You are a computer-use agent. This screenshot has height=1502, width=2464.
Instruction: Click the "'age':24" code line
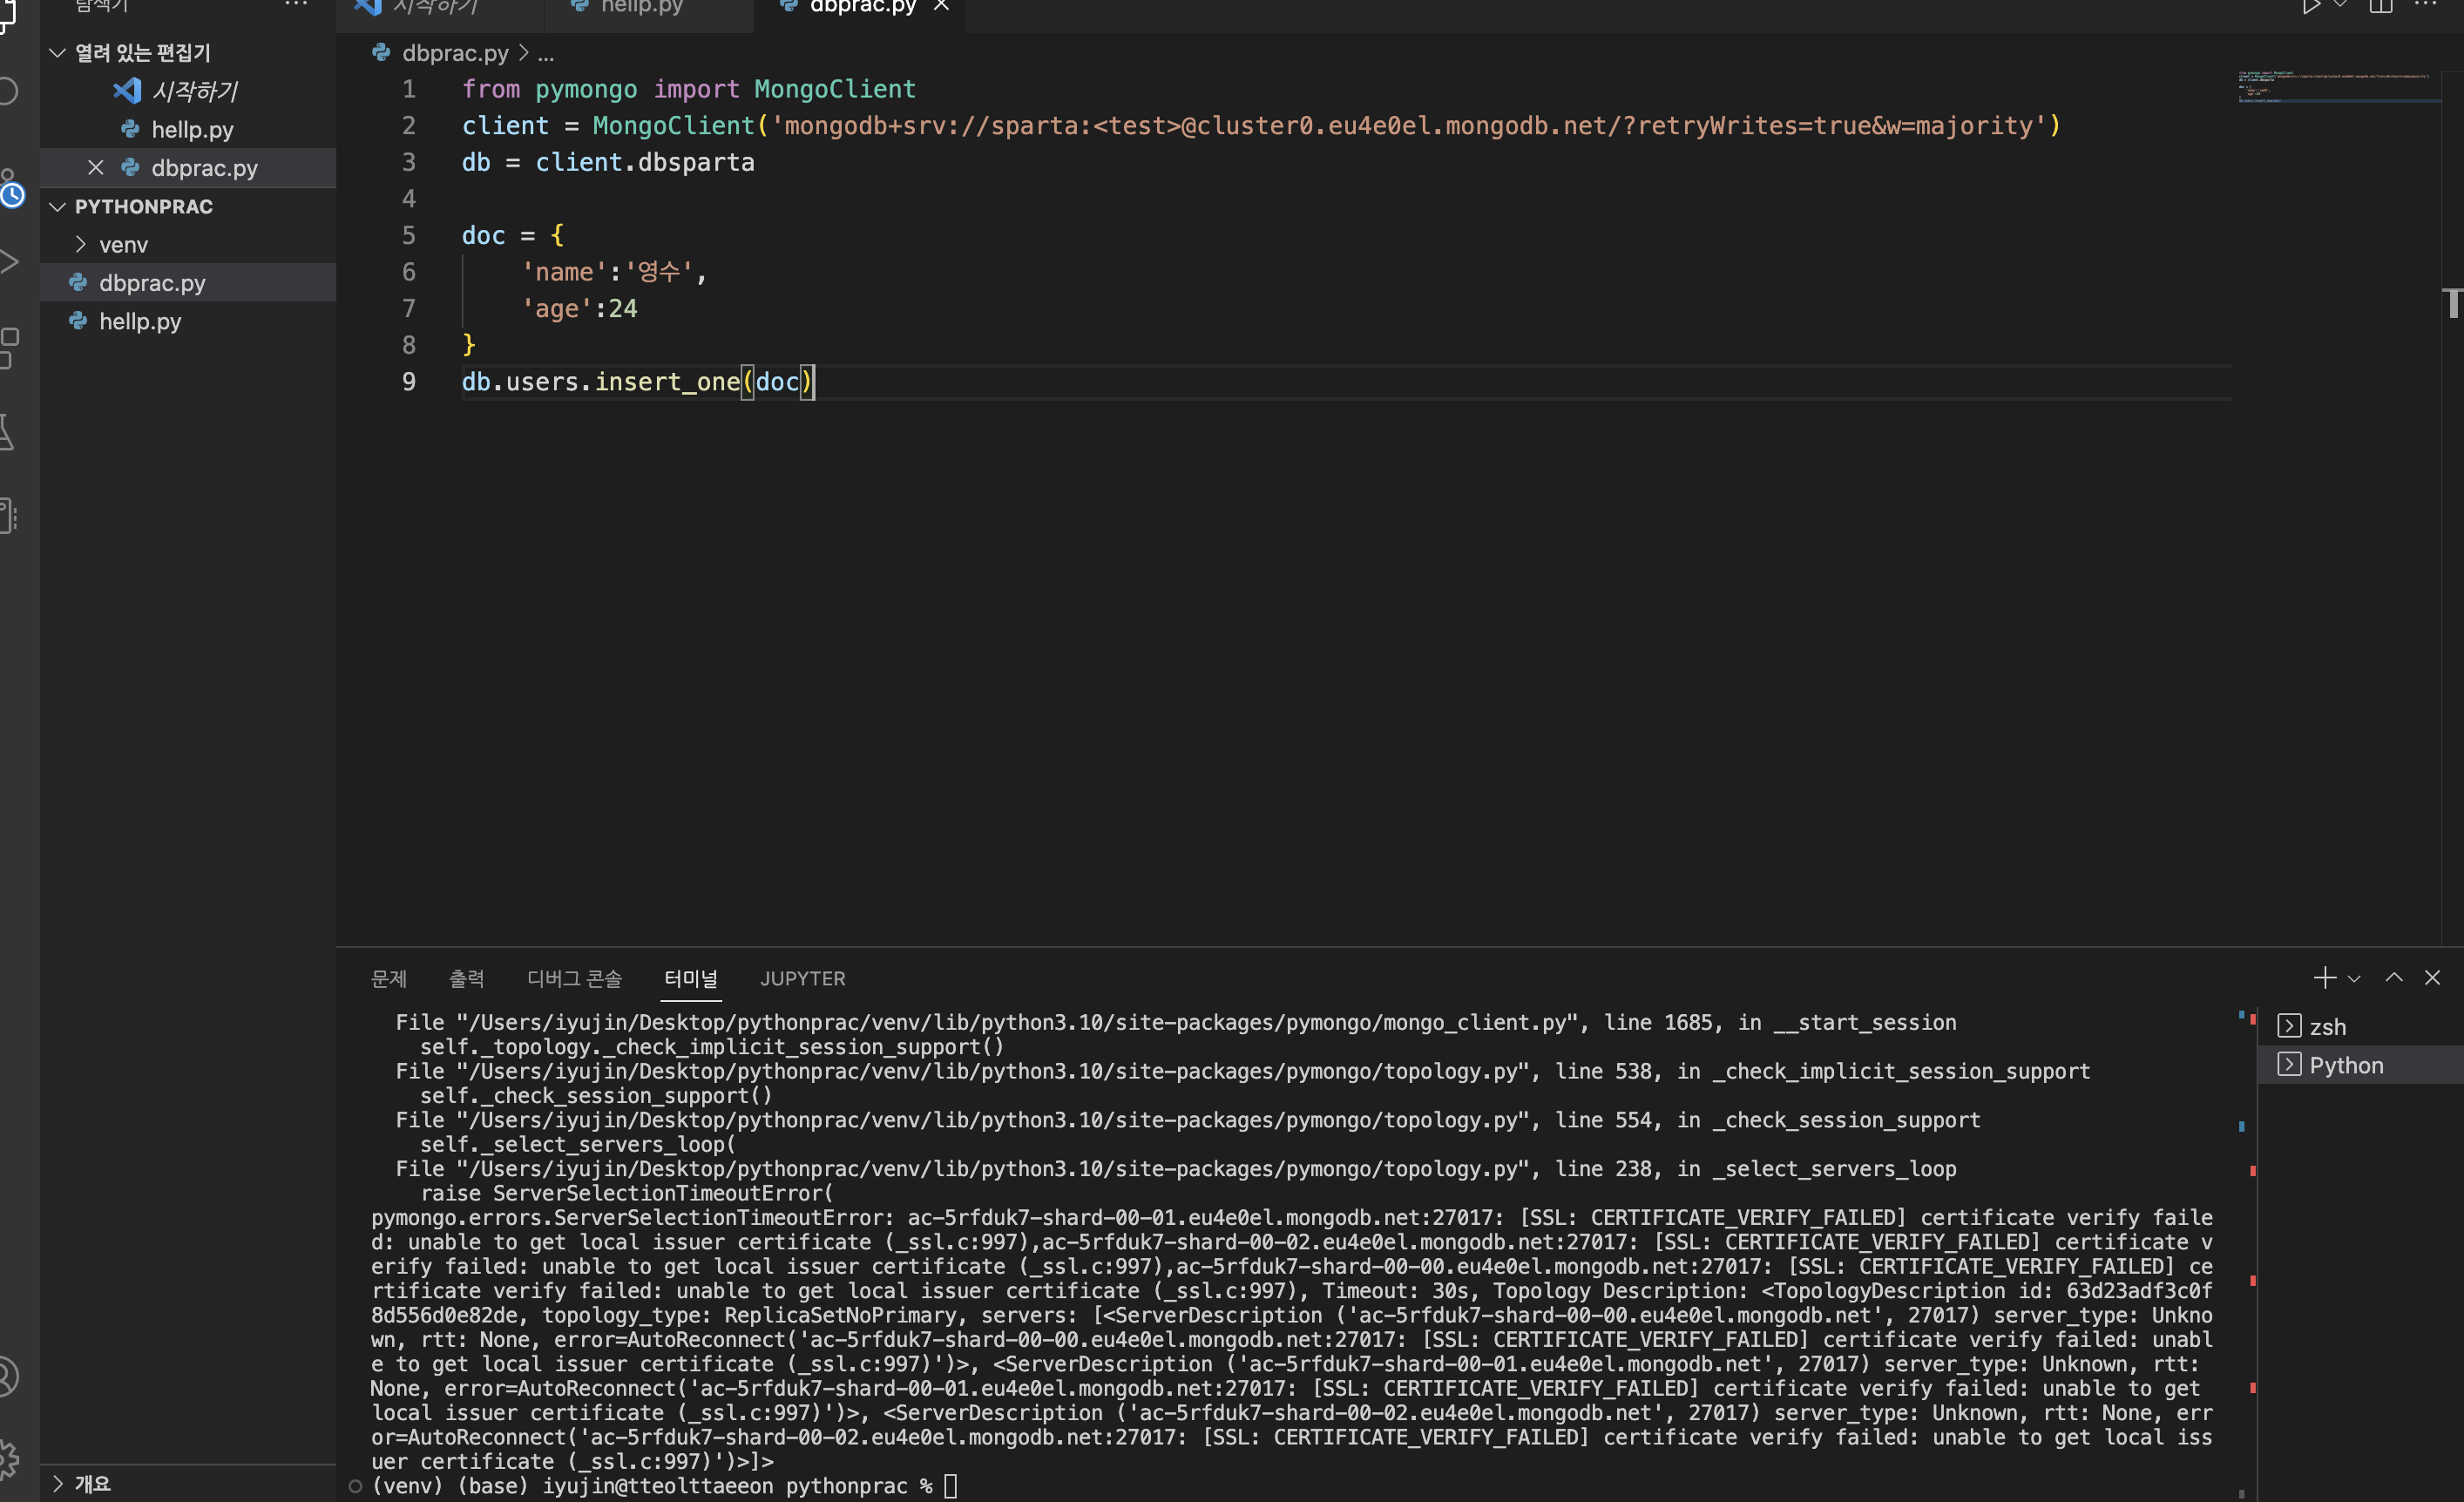[x=579, y=308]
